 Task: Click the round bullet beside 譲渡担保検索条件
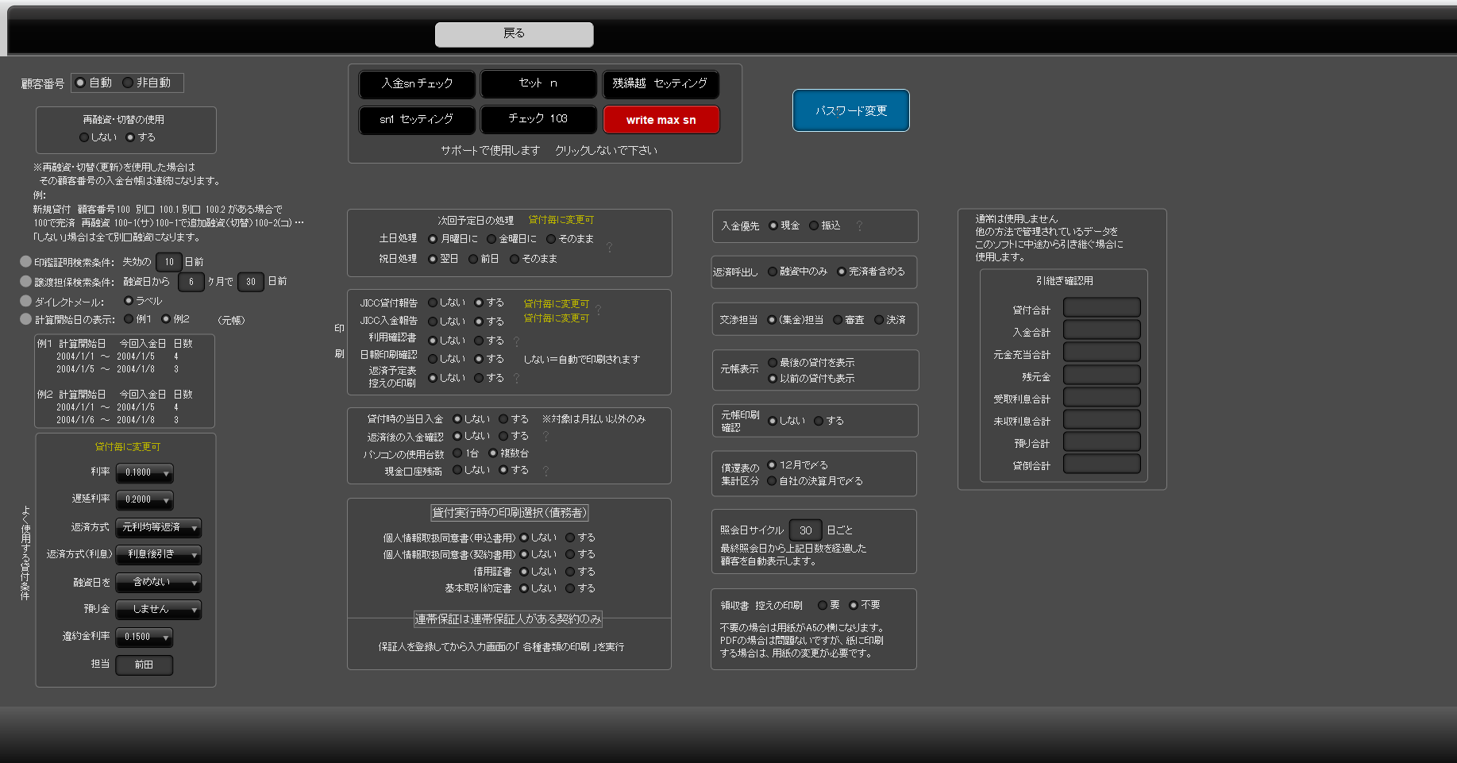pos(25,281)
